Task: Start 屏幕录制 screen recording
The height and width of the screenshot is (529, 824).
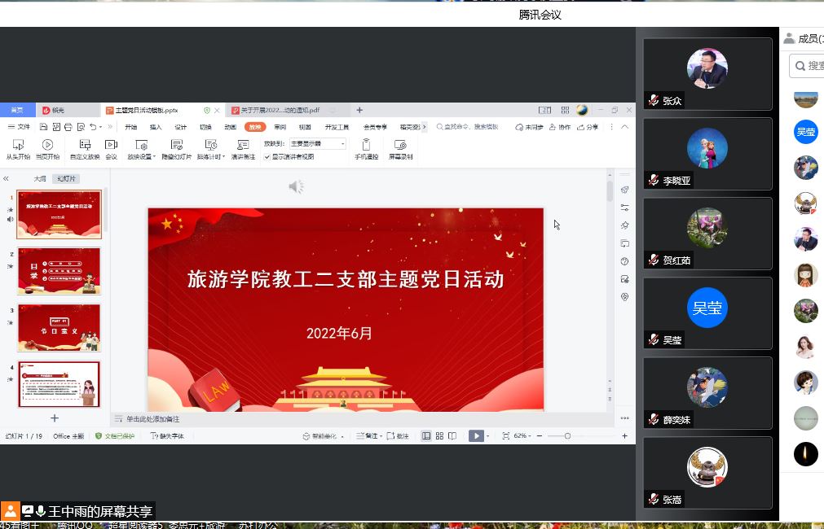Action: [x=399, y=145]
